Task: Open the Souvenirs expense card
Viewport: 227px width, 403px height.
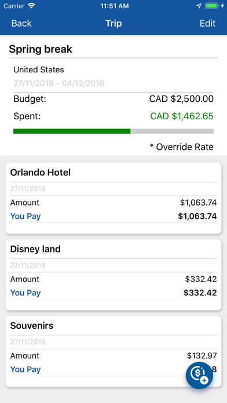Action: (x=113, y=351)
